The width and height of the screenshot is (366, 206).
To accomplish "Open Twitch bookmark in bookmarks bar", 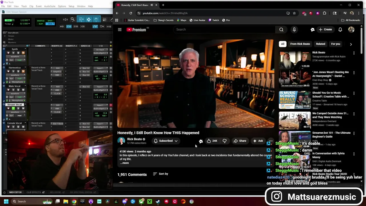I will 214,20.
